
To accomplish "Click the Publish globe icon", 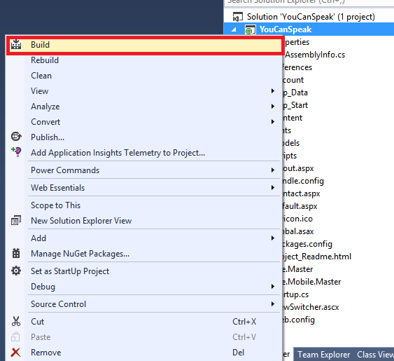I will pyautogui.click(x=16, y=137).
